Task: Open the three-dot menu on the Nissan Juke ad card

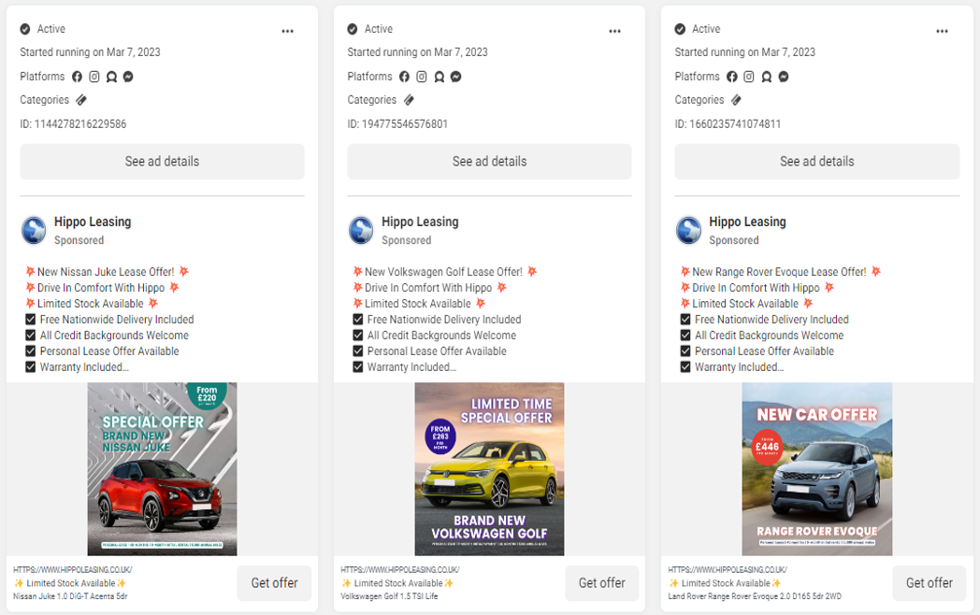Action: 287,31
